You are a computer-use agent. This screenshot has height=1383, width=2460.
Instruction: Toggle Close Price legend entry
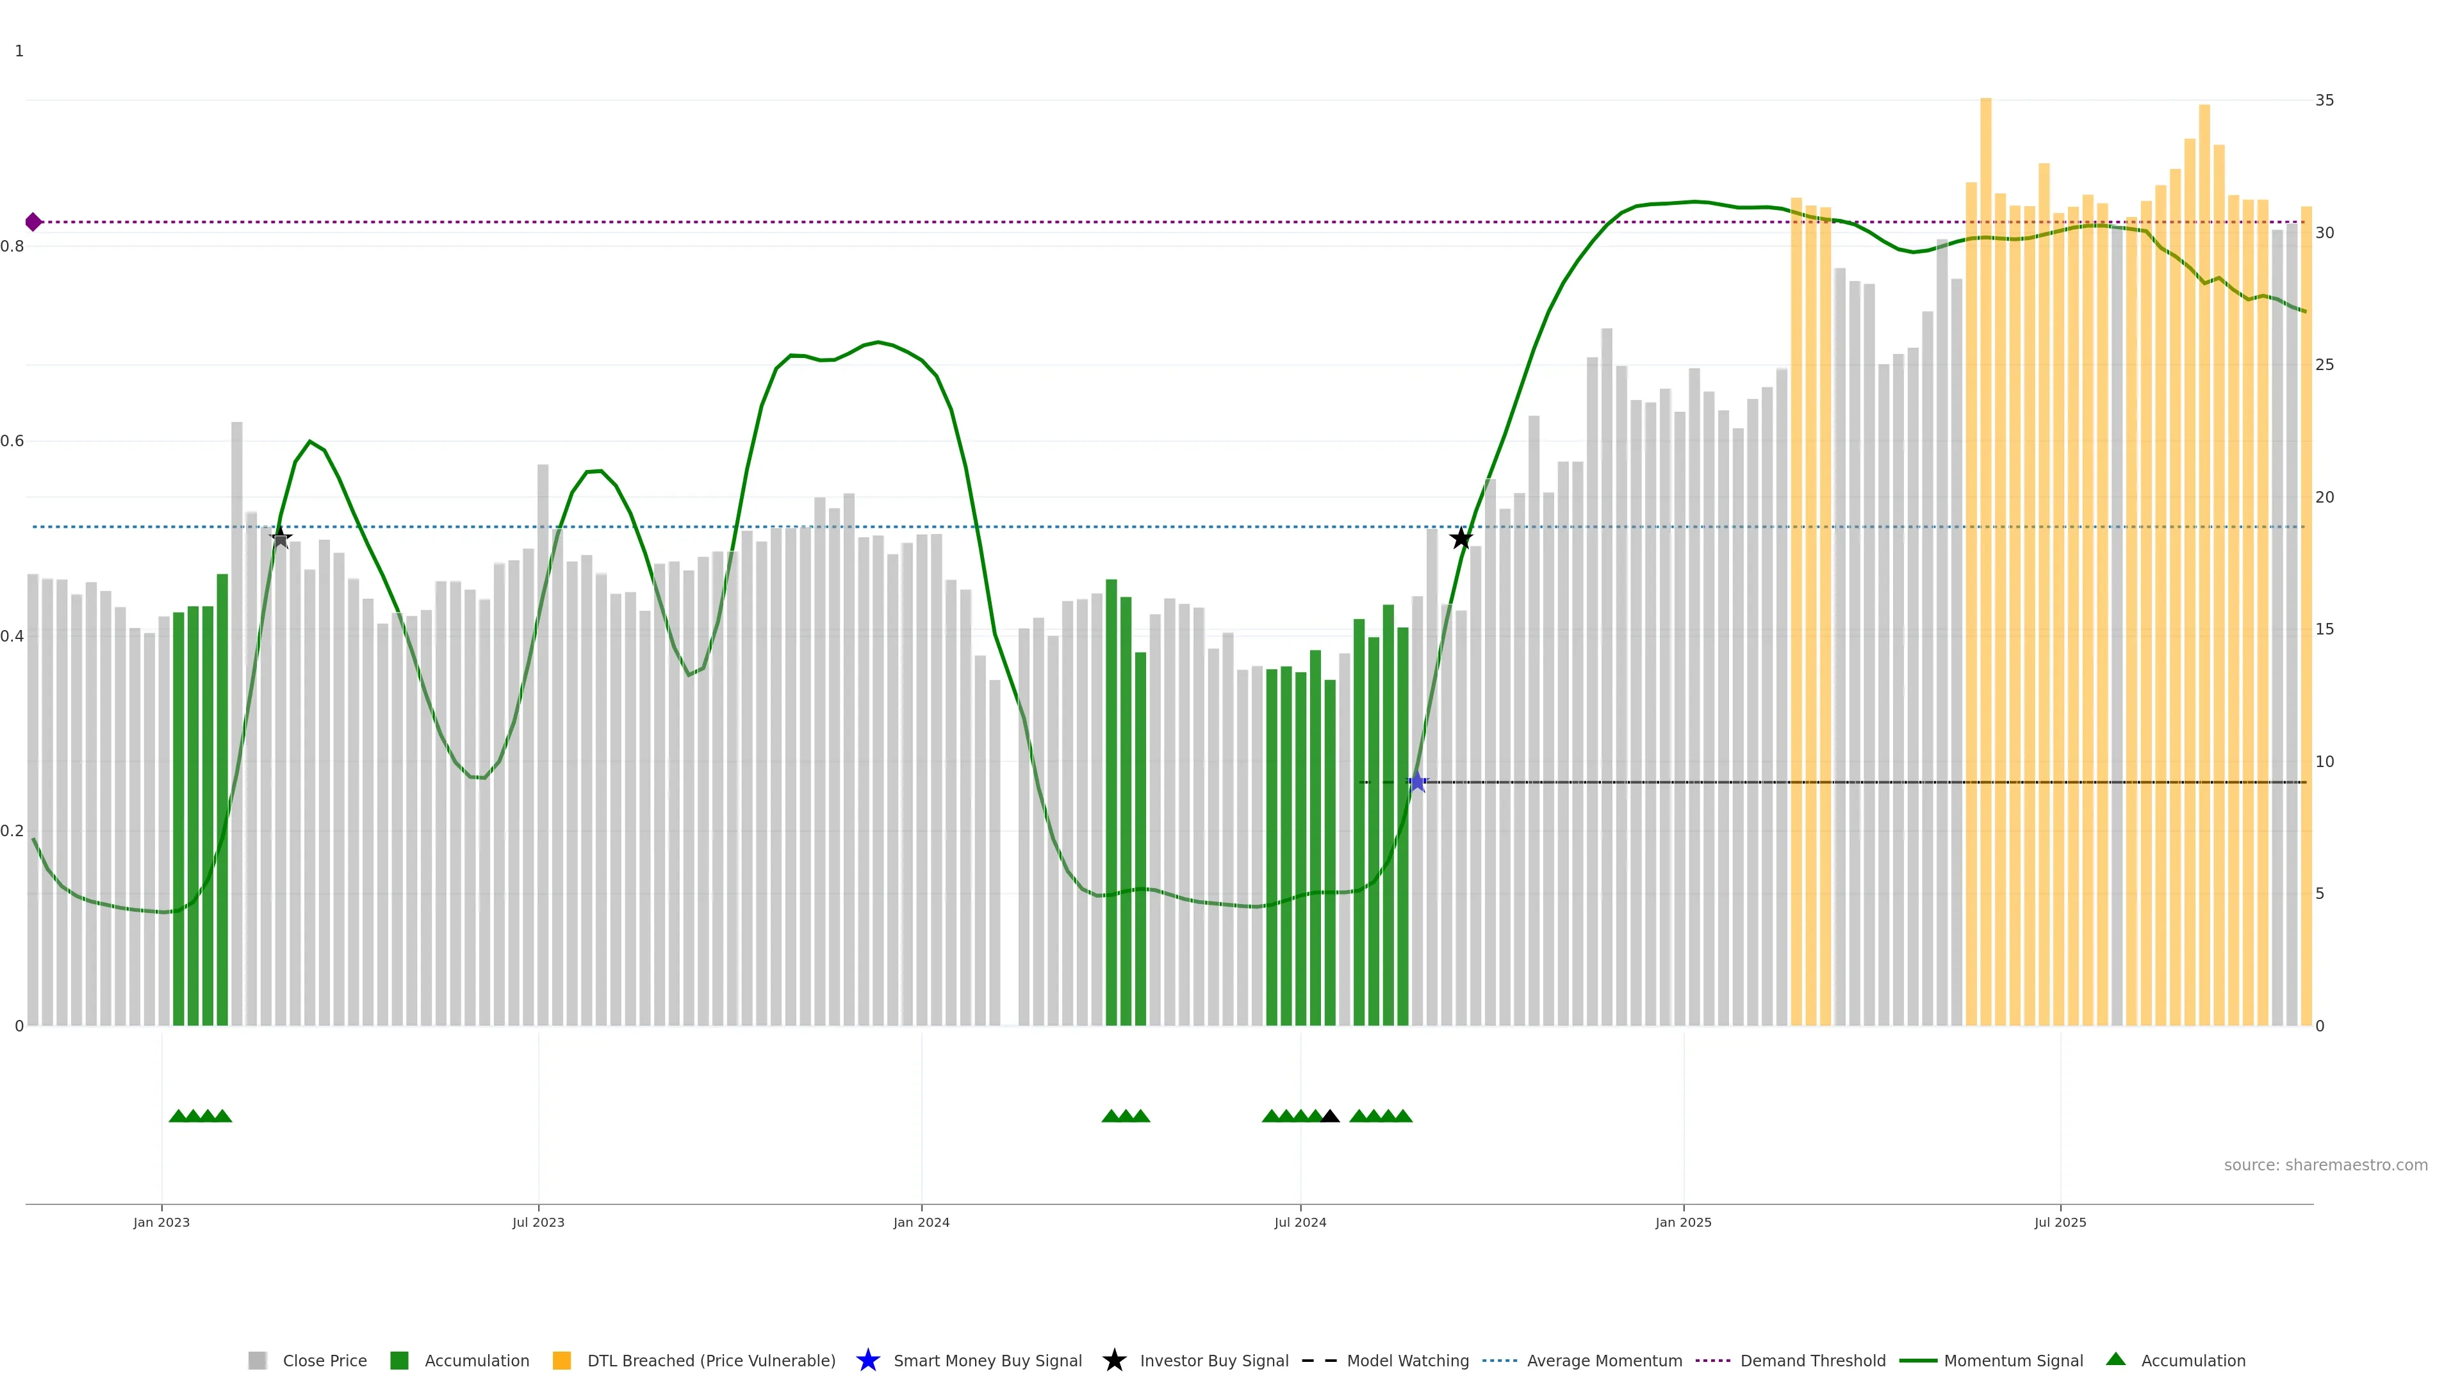(x=324, y=1360)
